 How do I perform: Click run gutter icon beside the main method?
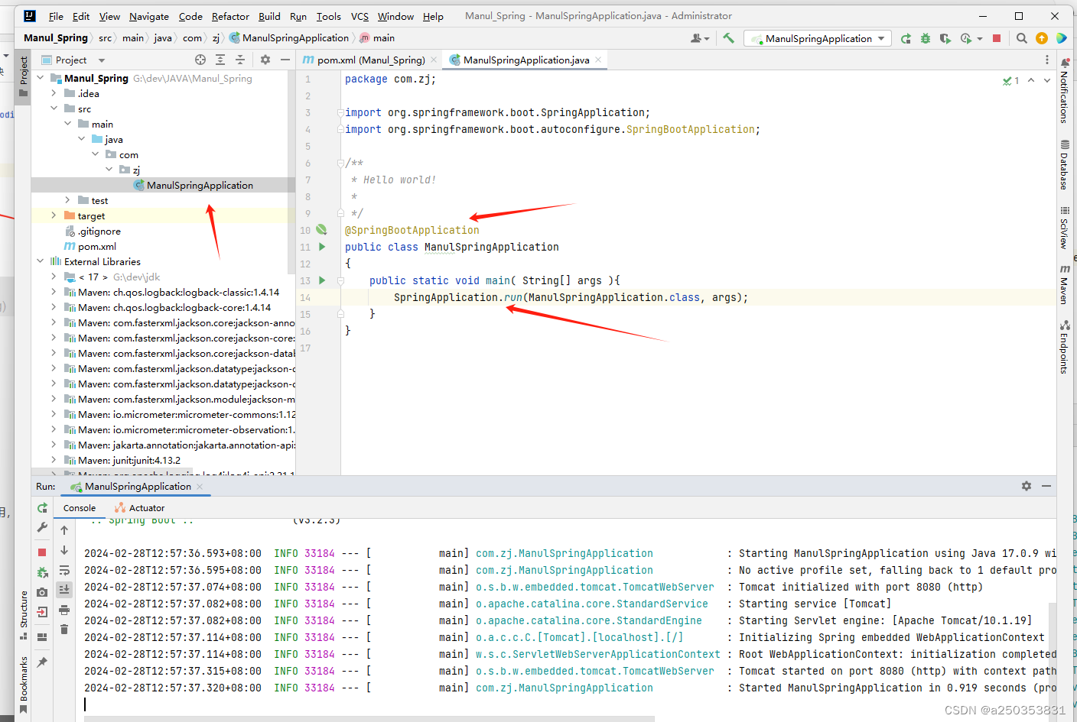pos(322,280)
